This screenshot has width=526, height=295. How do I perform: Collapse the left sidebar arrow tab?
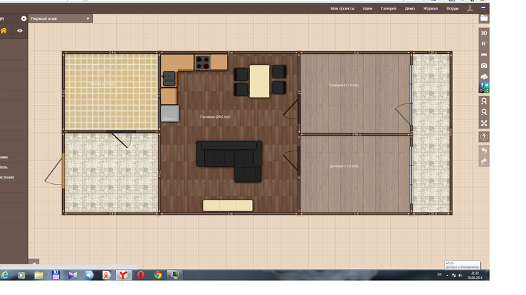tap(33, 262)
